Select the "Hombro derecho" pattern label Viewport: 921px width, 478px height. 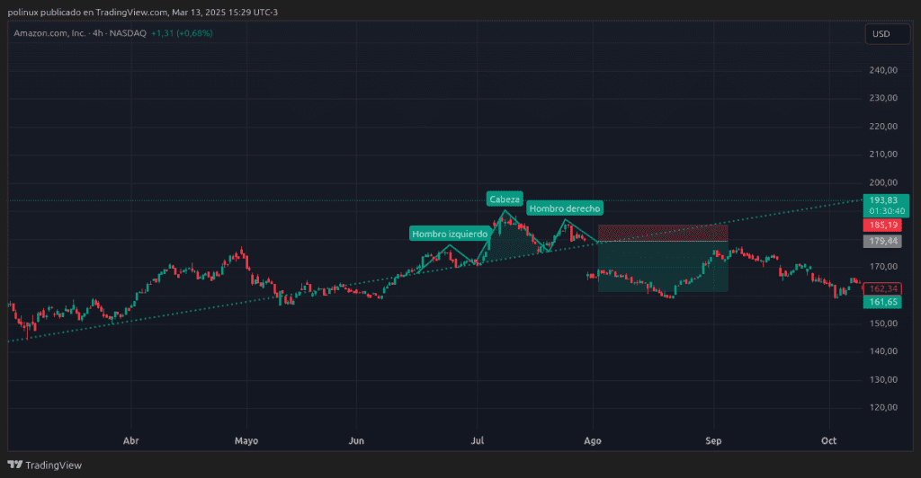click(564, 208)
